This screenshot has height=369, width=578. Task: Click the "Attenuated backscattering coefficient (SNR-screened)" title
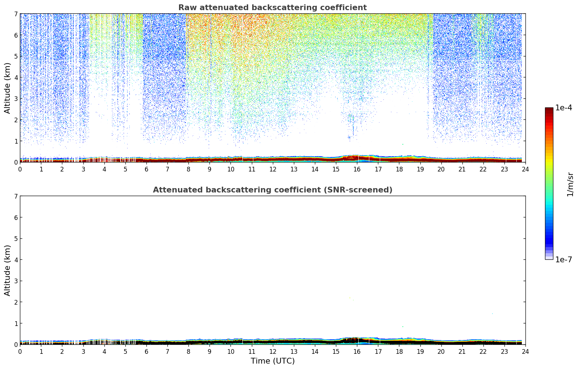pos(273,190)
